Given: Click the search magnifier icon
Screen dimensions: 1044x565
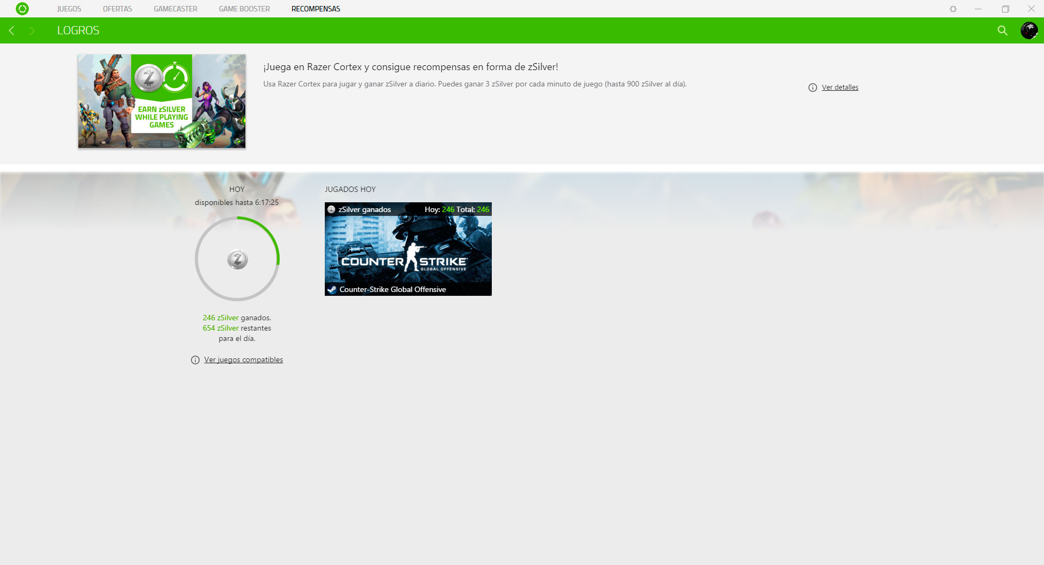Looking at the screenshot, I should point(1003,30).
